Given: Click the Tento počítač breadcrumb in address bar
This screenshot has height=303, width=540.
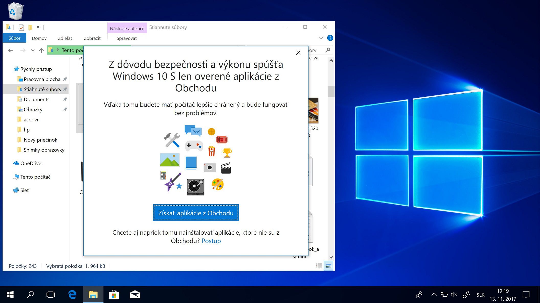Looking at the screenshot, I should (x=73, y=50).
